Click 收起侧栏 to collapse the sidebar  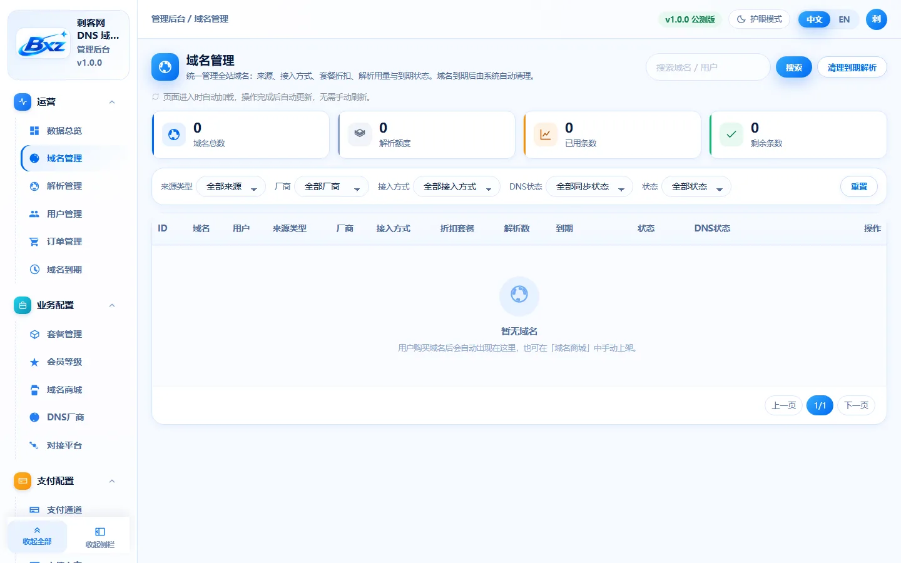100,538
